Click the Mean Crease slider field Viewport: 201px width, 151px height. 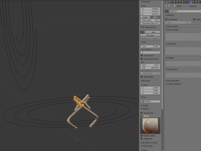pyautogui.click(x=150, y=20)
